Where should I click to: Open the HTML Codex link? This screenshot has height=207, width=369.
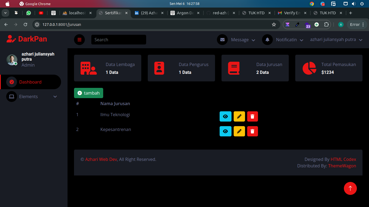[x=343, y=159]
